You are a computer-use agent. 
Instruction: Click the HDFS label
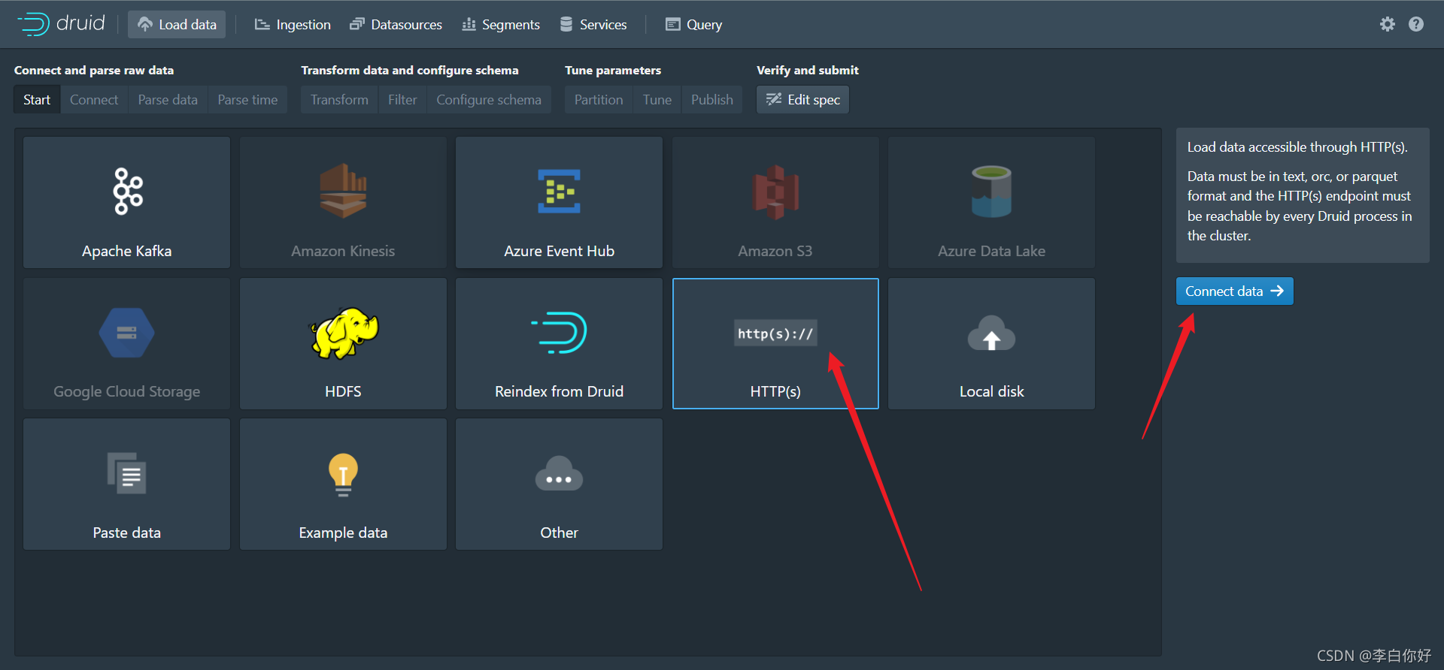pos(343,391)
